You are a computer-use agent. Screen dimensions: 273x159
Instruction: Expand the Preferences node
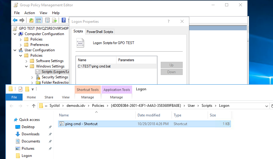click(21, 45)
